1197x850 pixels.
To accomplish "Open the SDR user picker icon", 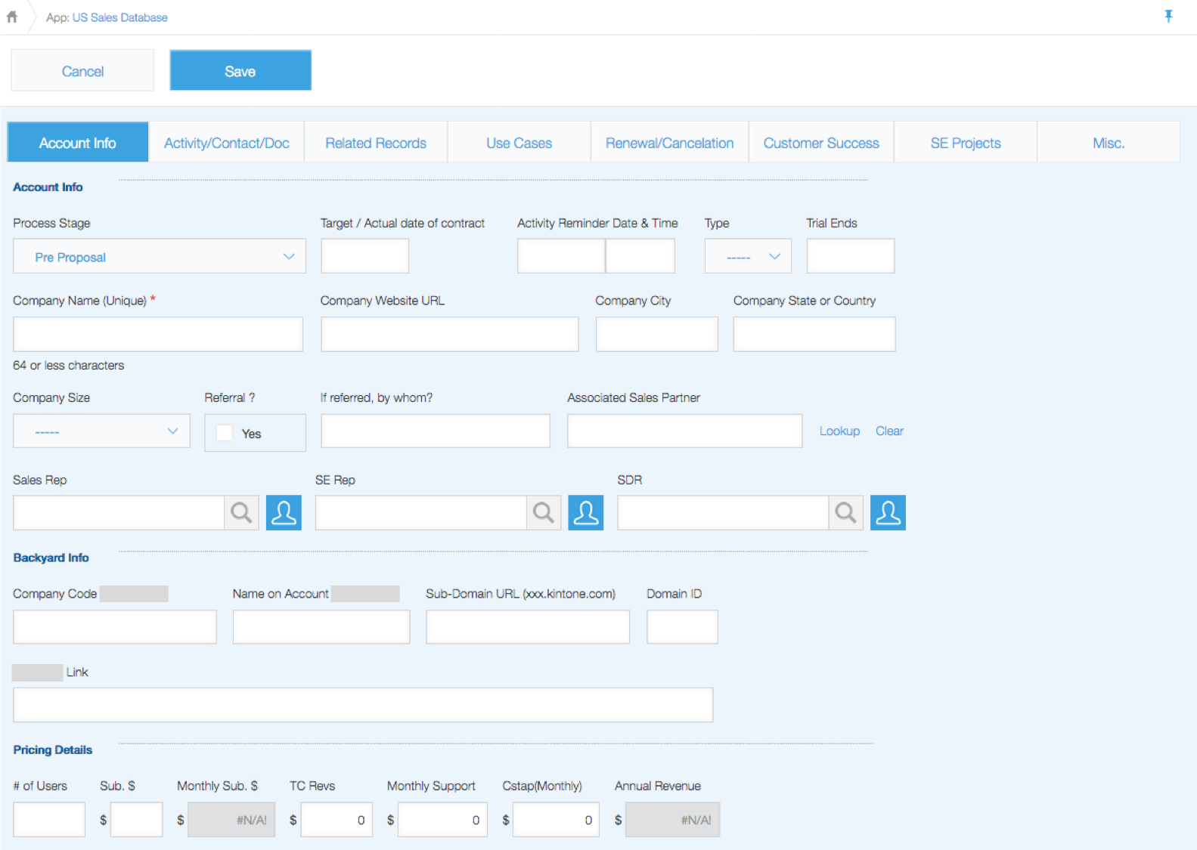I will pyautogui.click(x=888, y=513).
